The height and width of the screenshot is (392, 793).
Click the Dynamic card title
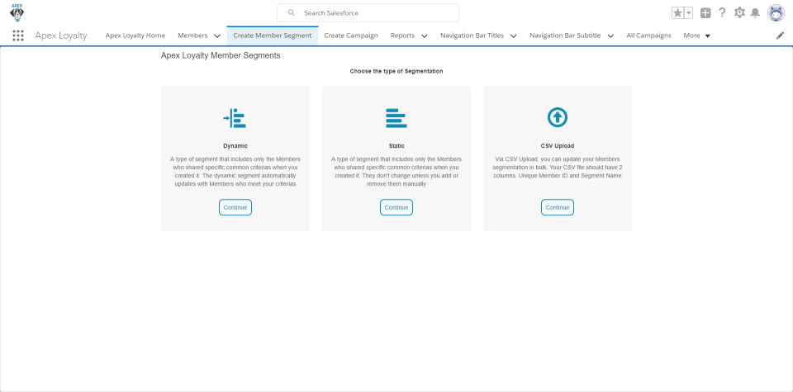click(235, 146)
